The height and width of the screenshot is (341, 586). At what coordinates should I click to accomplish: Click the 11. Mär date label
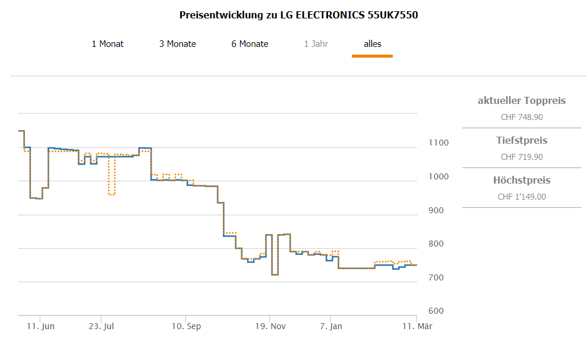[x=417, y=326]
